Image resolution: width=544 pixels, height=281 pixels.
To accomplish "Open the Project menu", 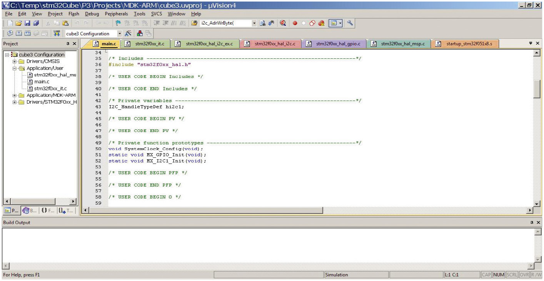I will click(55, 14).
